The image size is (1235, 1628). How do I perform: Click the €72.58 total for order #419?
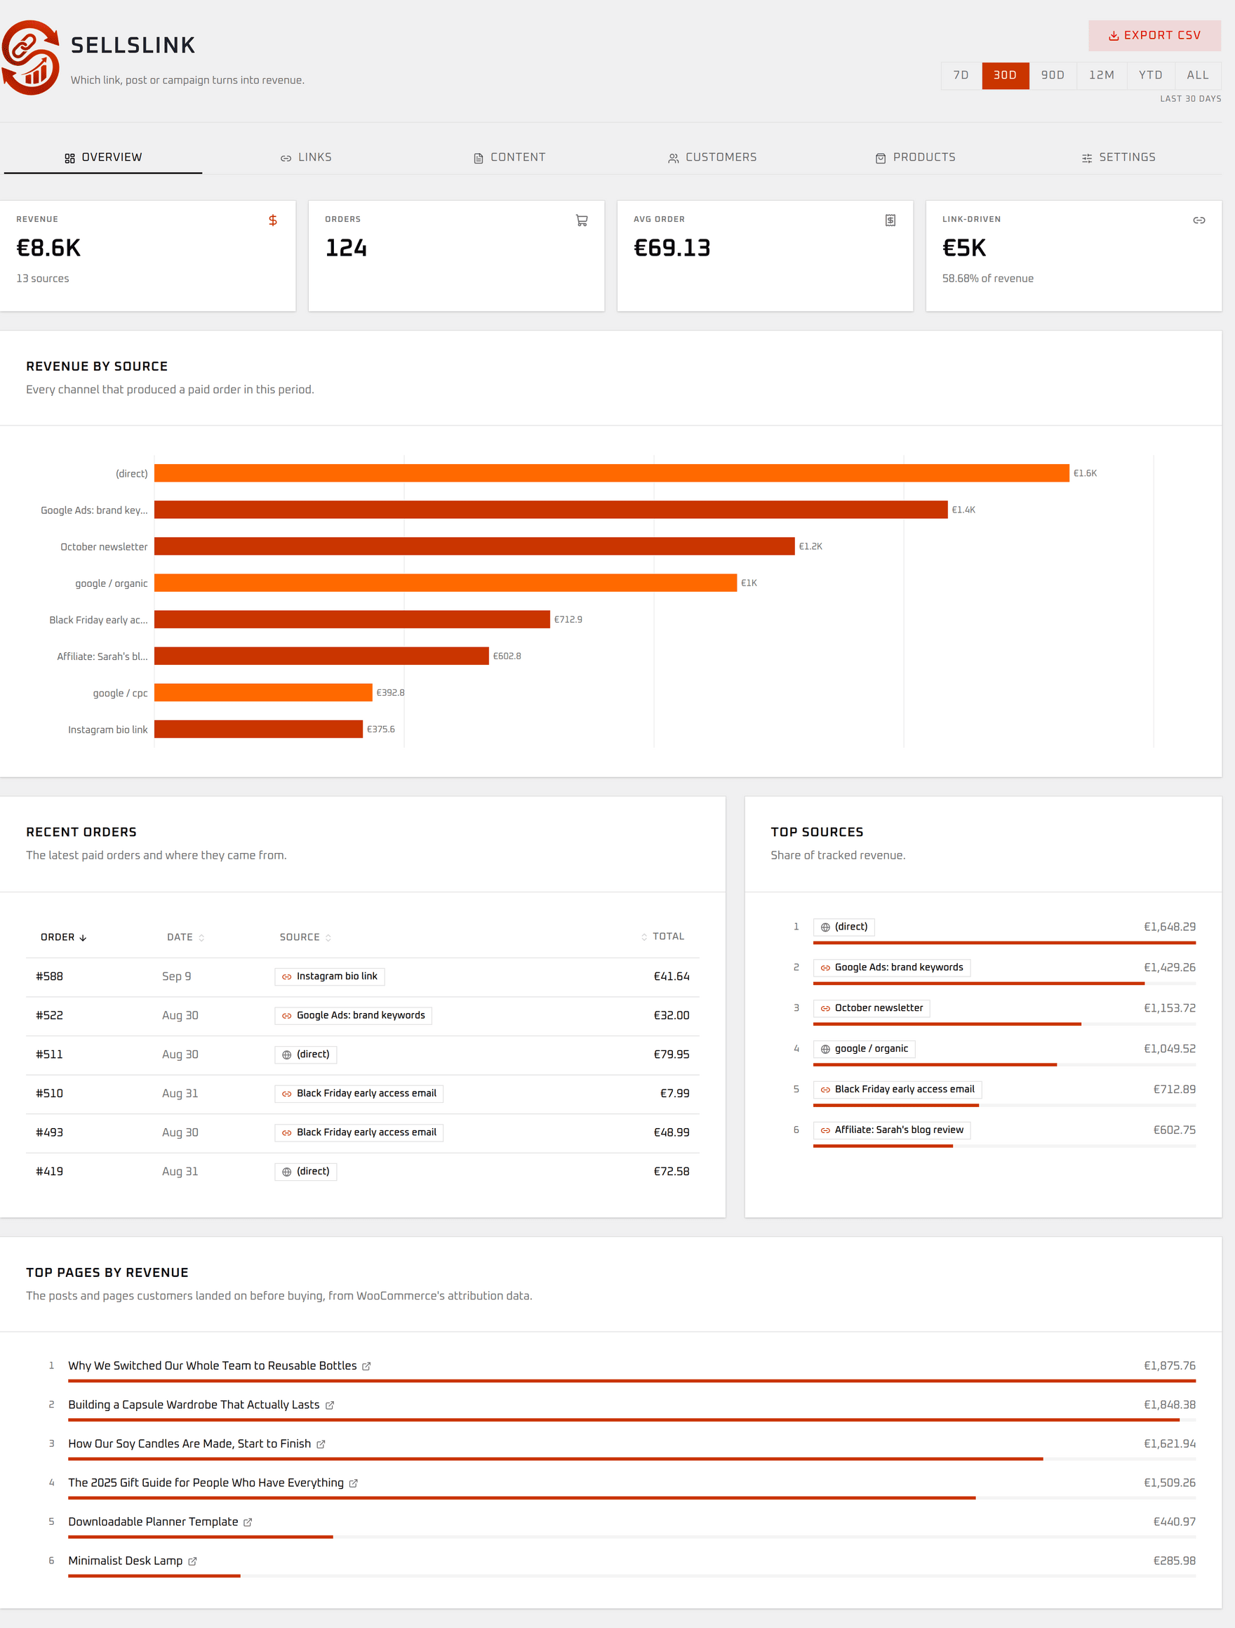tap(672, 1172)
